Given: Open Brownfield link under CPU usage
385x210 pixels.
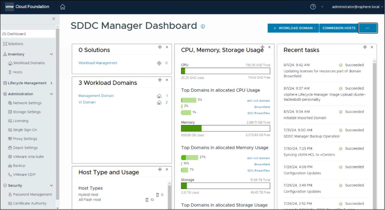Looking at the screenshot, I should point(262,107).
